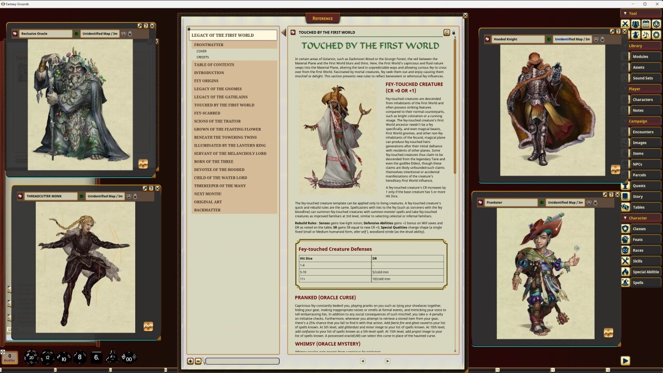Open the Combat Tracker crossed-swords tool
Viewport: 663px width, 373px height.
tap(625, 24)
